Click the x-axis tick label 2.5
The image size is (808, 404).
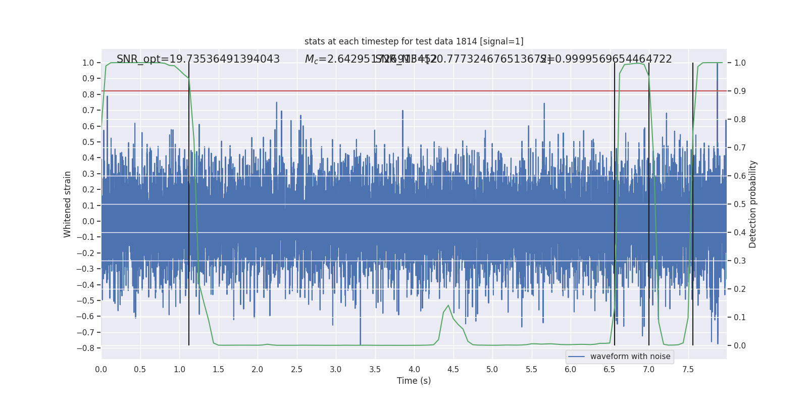(x=296, y=370)
